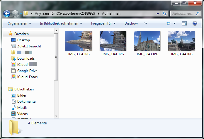
Task: Change view using the view icon
Action: click(x=168, y=23)
